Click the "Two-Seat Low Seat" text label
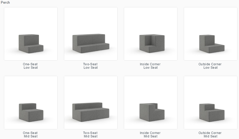 (90, 66)
